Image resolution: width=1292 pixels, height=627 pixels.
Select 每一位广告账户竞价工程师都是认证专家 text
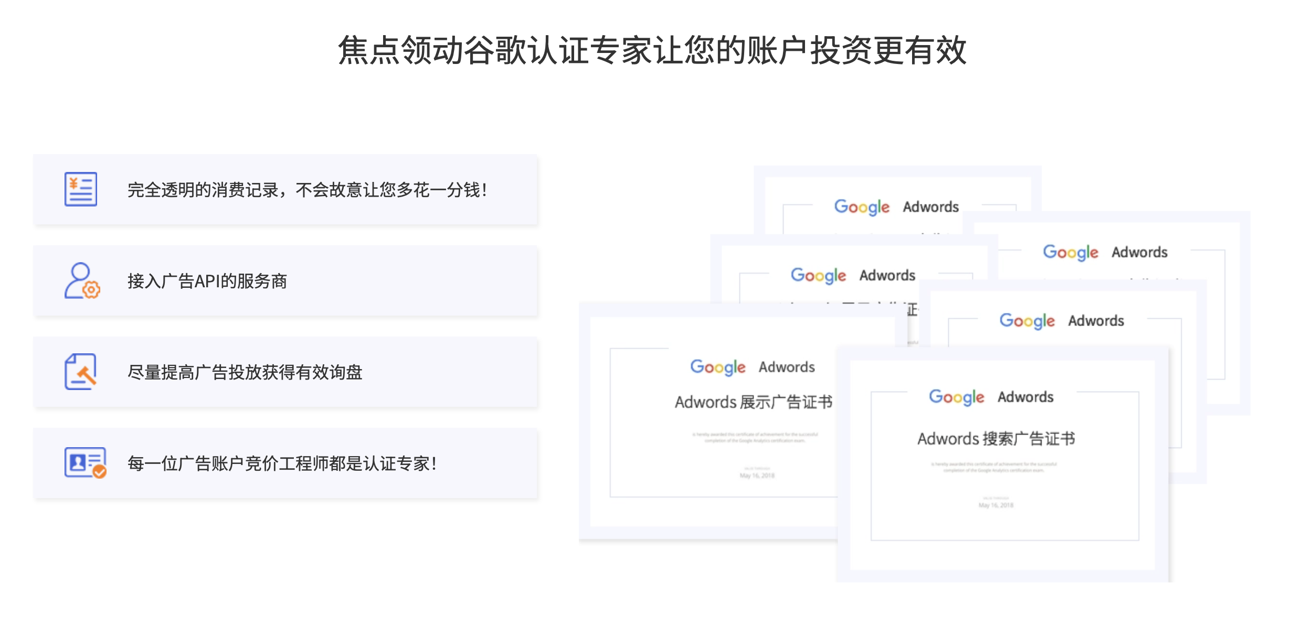tap(282, 463)
